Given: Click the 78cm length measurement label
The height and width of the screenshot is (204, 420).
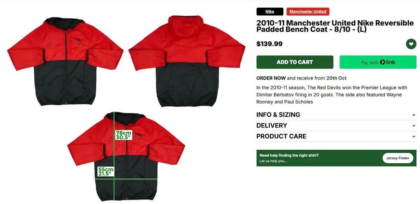Looking at the screenshot, I should coord(124,135).
